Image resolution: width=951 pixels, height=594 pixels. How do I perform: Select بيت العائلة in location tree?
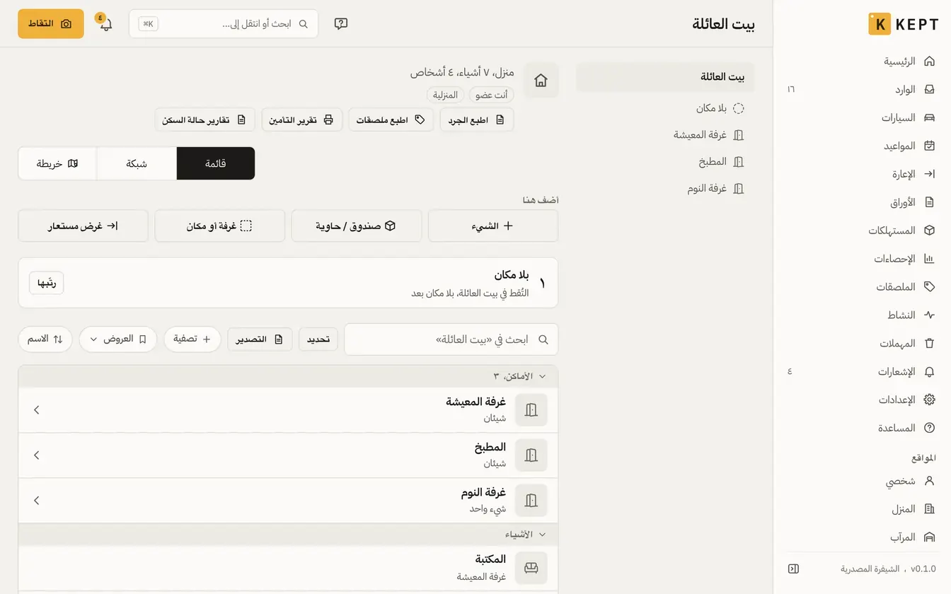(x=665, y=77)
